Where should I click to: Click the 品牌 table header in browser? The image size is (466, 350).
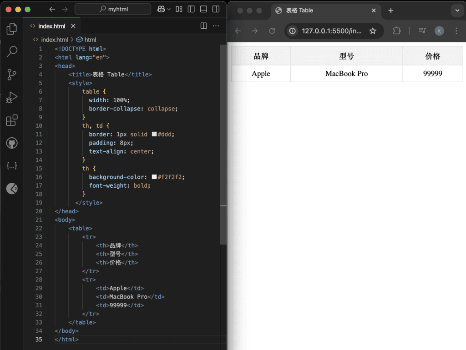(x=261, y=56)
